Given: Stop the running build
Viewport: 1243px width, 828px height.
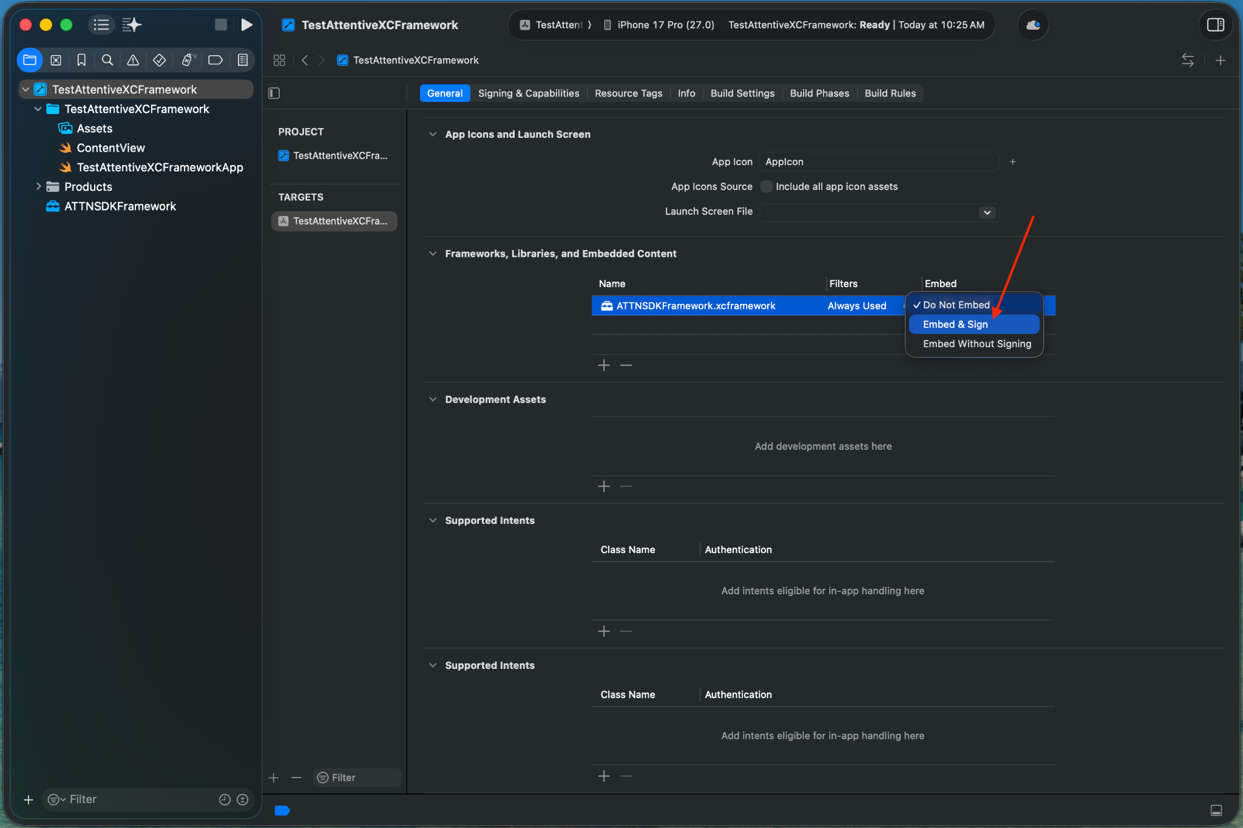Looking at the screenshot, I should coord(221,25).
